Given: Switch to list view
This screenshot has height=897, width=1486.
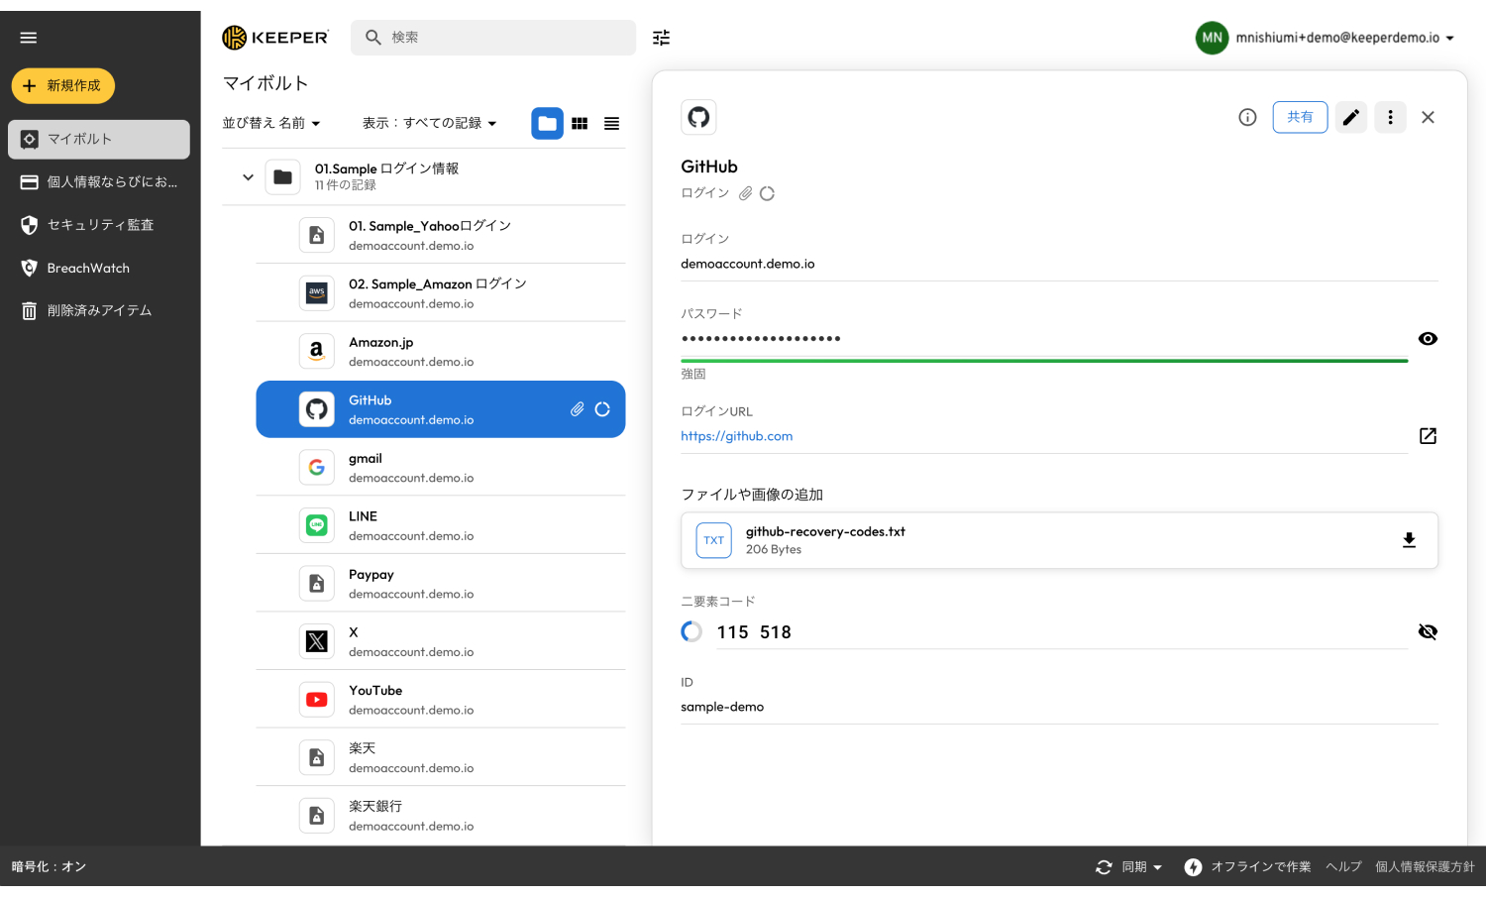Looking at the screenshot, I should click(x=611, y=123).
